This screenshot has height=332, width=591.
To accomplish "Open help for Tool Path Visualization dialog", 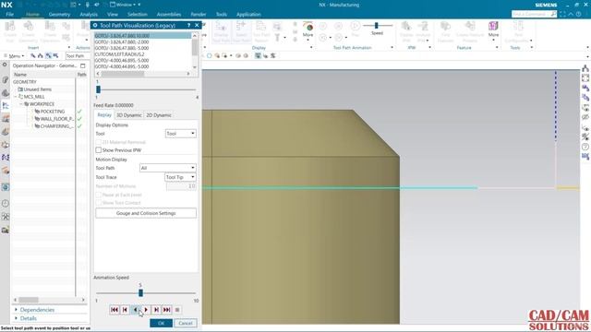I will pyautogui.click(x=188, y=25).
